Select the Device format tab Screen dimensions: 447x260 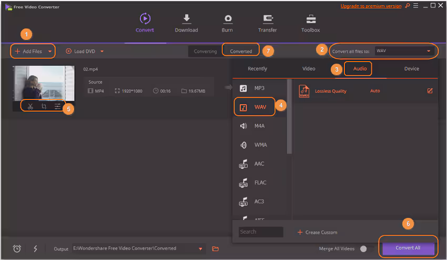point(412,68)
